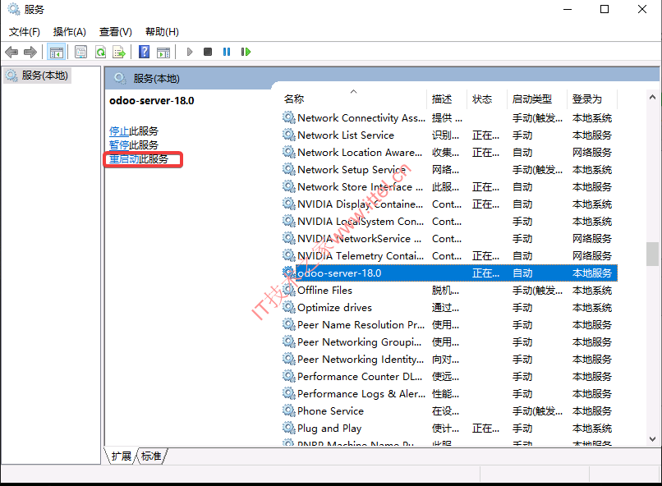Select the gear icon of Phone Service

[289, 411]
